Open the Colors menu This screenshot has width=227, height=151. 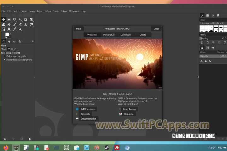[48, 11]
